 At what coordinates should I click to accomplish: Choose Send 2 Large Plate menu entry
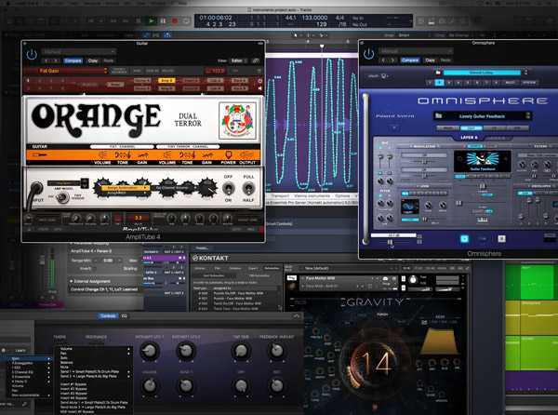(x=88, y=376)
